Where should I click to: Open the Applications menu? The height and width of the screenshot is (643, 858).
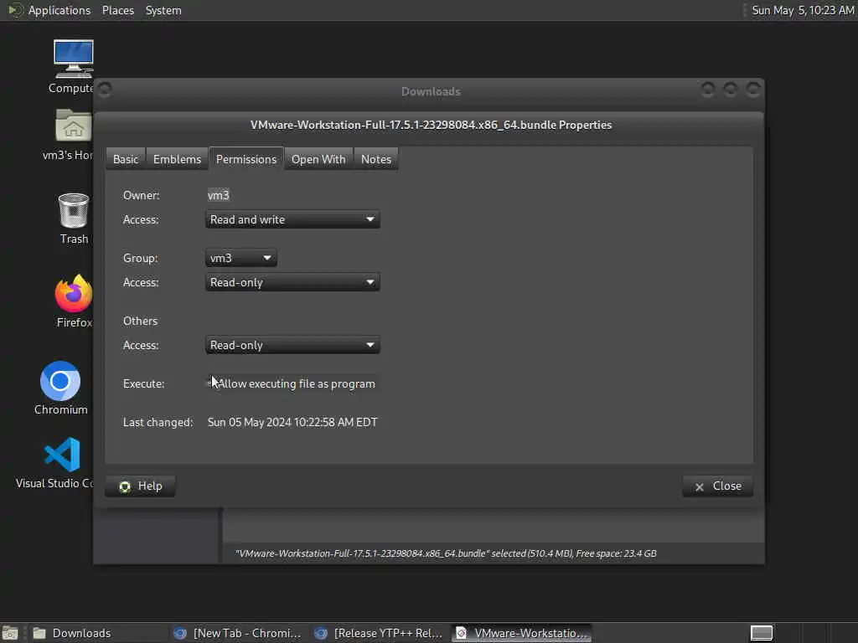pyautogui.click(x=59, y=10)
